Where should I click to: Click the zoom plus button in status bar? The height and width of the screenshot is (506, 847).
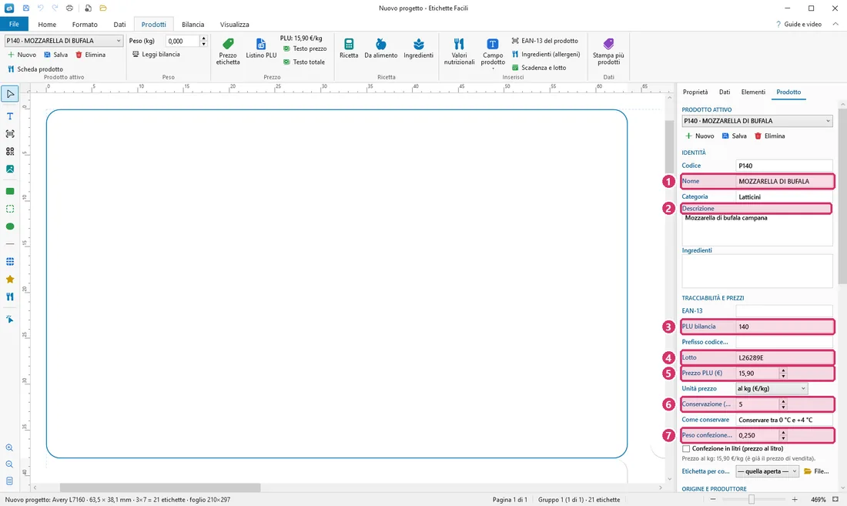click(795, 500)
